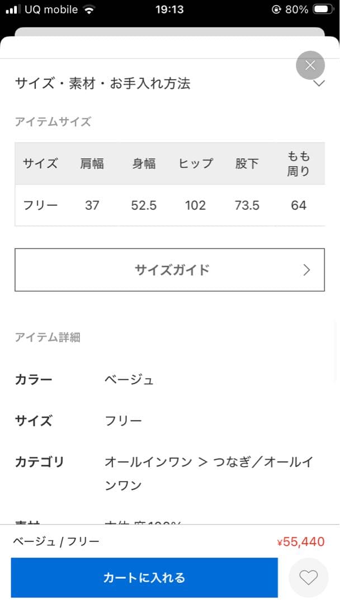Tap the サイズ・素材・お手入れ方法 heading
Image resolution: width=340 pixels, height=604 pixels.
[x=102, y=83]
